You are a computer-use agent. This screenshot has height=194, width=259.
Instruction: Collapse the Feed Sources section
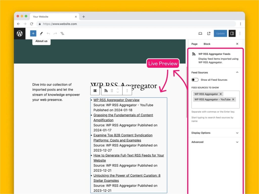click(237, 72)
